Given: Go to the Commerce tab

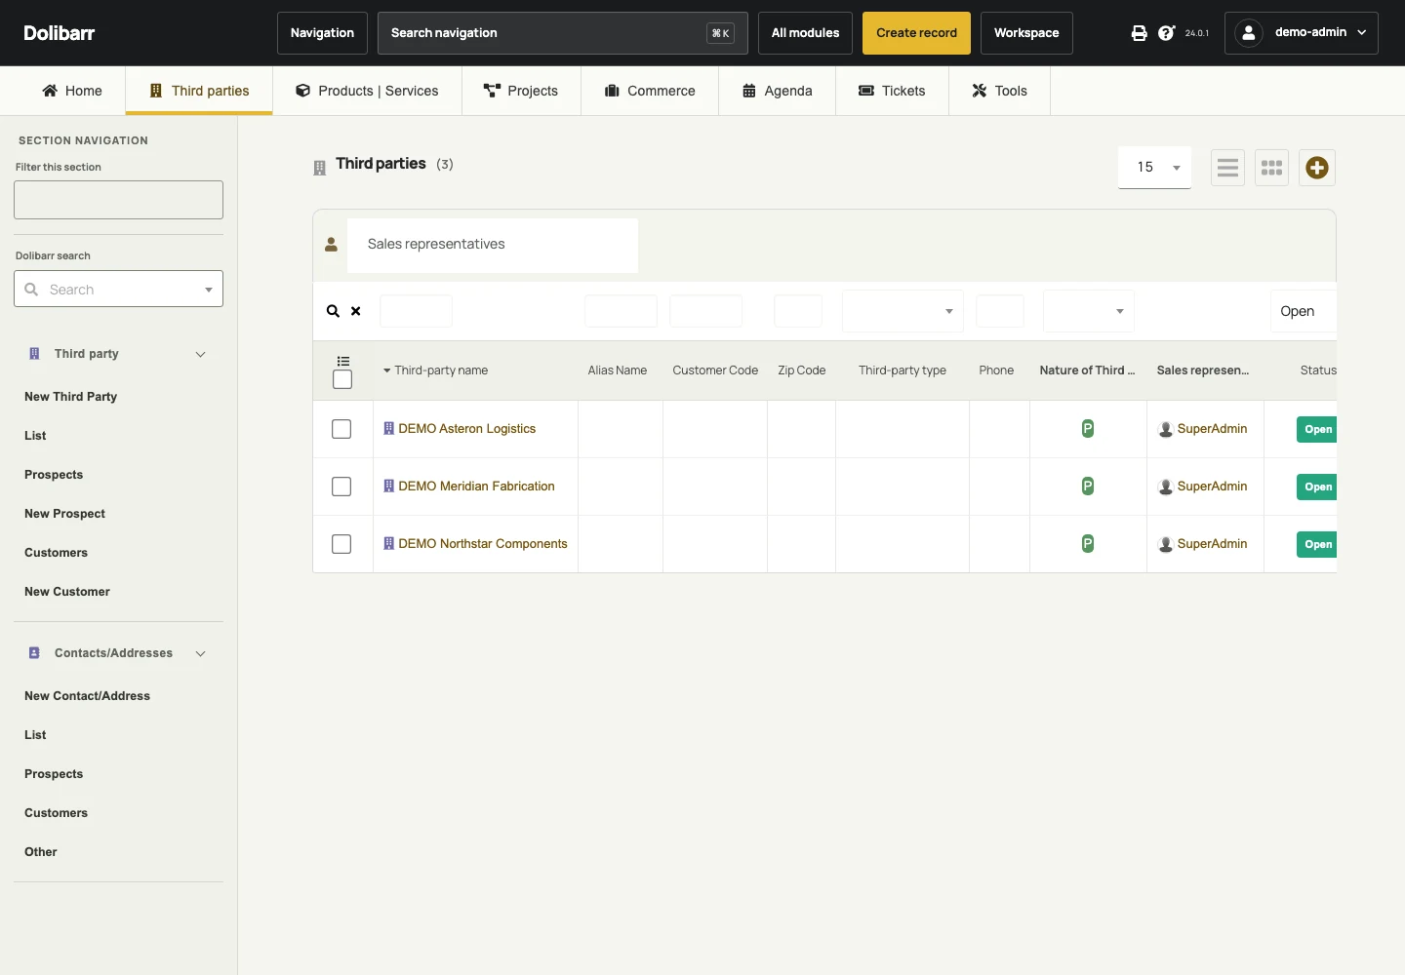Looking at the screenshot, I should pos(650,91).
